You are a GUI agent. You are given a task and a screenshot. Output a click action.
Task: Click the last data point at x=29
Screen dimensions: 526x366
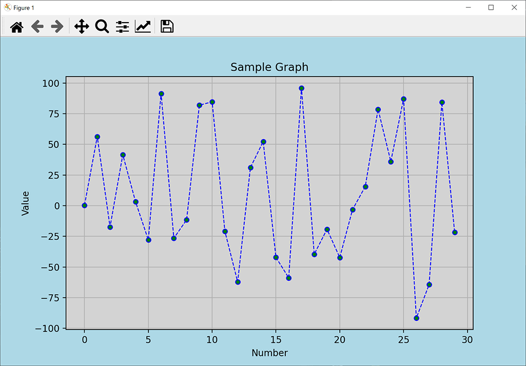(455, 233)
